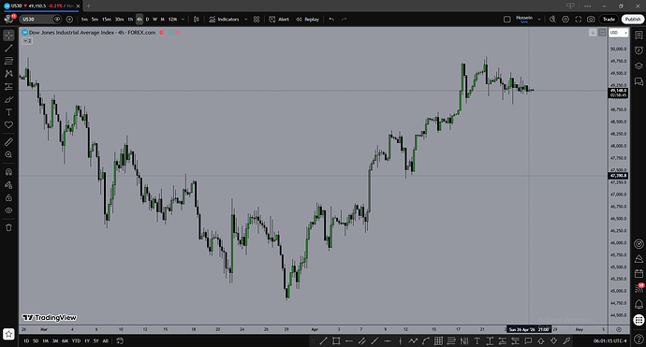Open the object tree layers panel
This screenshot has height=347, width=646.
[x=639, y=65]
